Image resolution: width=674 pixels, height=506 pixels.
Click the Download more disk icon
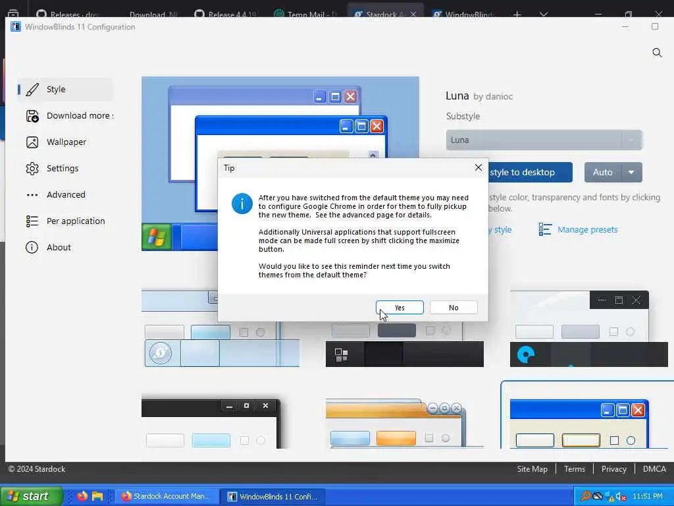pyautogui.click(x=32, y=116)
